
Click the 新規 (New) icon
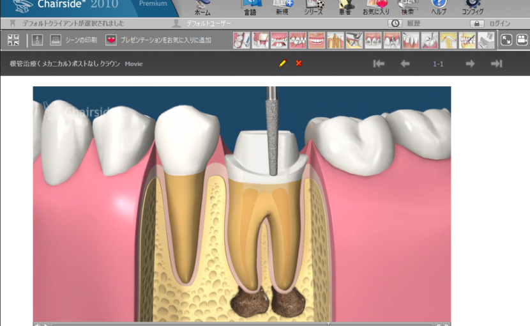click(282, 7)
